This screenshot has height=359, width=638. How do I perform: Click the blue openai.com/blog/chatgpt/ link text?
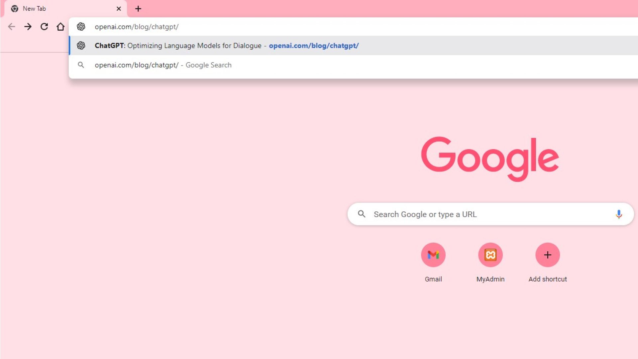(314, 46)
